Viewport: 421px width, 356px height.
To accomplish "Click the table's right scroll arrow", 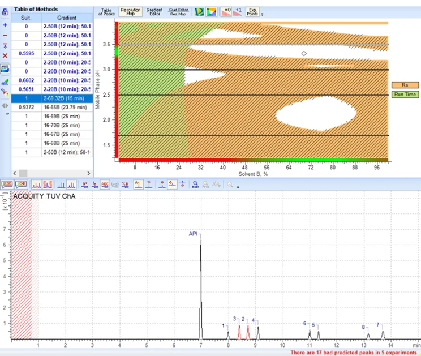I will [89, 173].
